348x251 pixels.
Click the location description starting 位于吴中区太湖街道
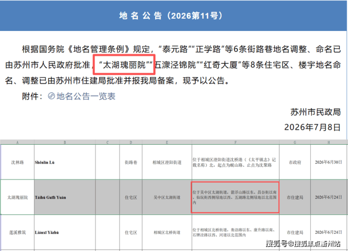[235, 197]
